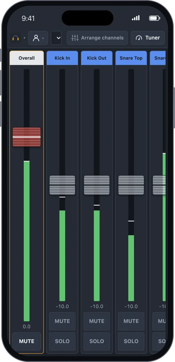The height and width of the screenshot is (362, 175).
Task: Tap the cellular signal indicator
Action: [x=136, y=18]
